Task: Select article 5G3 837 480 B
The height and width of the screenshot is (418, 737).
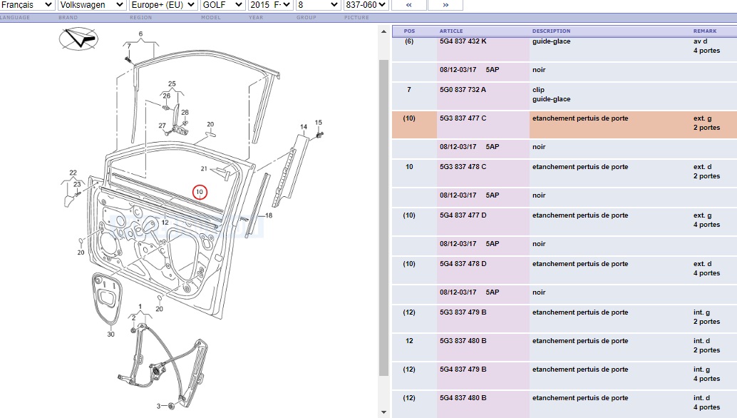Action: coord(463,341)
